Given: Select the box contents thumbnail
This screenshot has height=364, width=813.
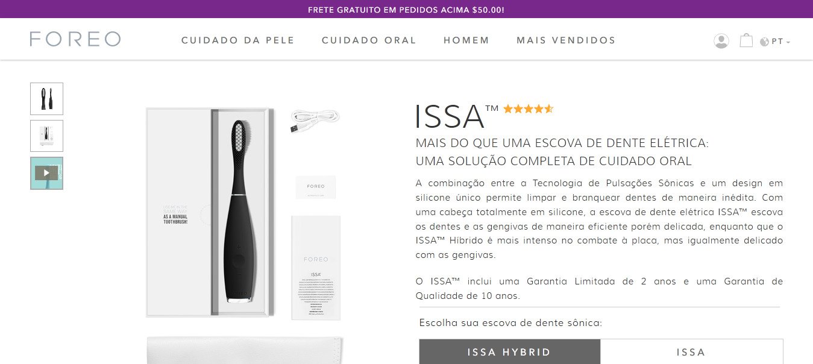Looking at the screenshot, I should coord(46,136).
